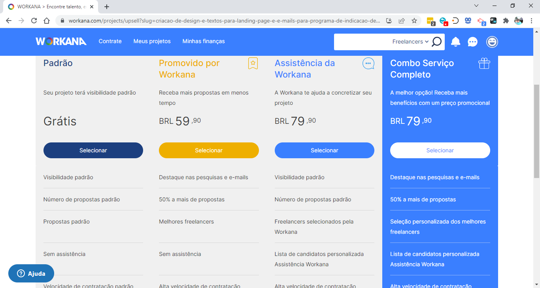This screenshot has height=288, width=540.
Task: Click "Freelancers selecionados pela Workana" text
Action: click(x=314, y=227)
